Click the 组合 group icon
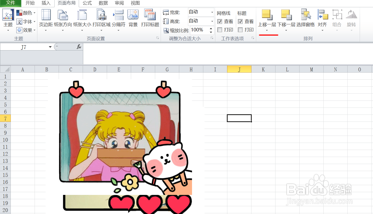 [x=337, y=15]
